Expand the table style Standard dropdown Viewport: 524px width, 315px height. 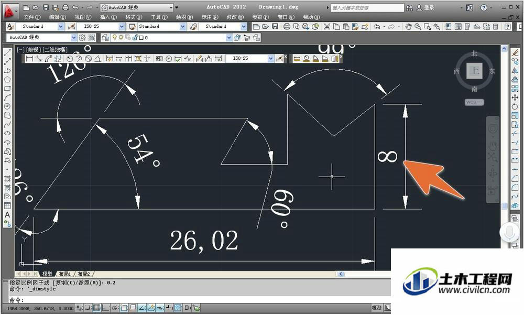(x=183, y=26)
